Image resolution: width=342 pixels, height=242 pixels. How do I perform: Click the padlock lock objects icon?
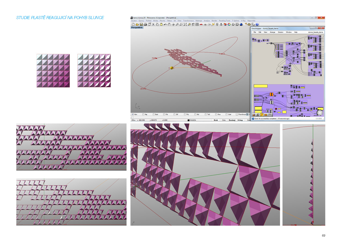pyautogui.click(x=221, y=24)
